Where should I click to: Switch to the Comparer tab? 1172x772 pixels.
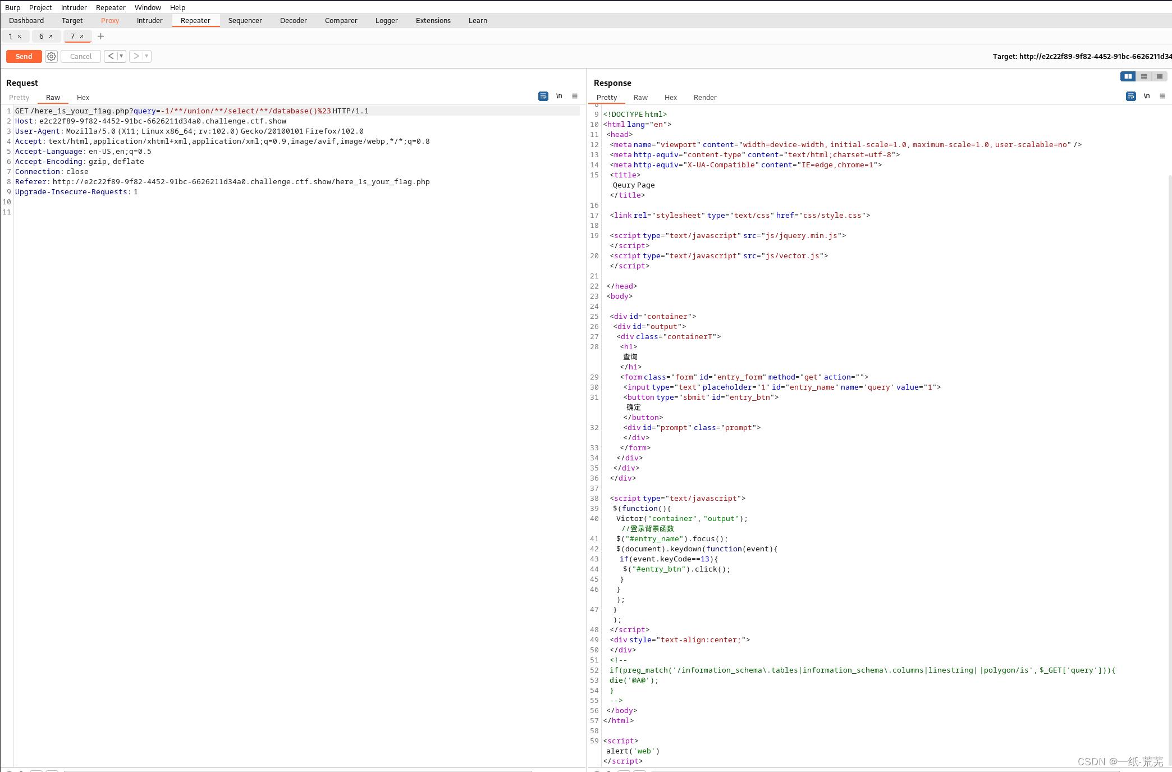pos(341,20)
